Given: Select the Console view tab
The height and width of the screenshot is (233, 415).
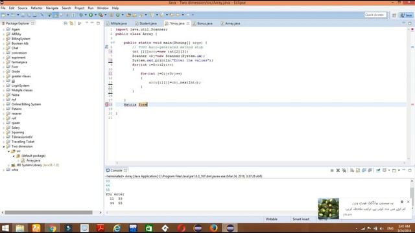Looking at the screenshot, I should click(x=116, y=170).
